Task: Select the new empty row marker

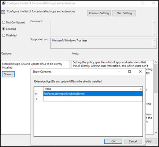Action: (x=37, y=99)
